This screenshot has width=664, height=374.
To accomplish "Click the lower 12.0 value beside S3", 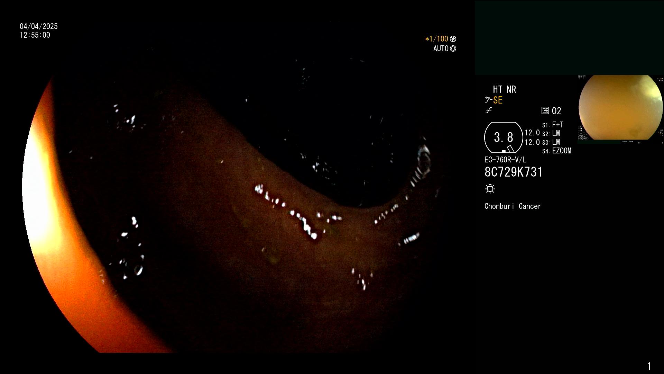I will [532, 142].
